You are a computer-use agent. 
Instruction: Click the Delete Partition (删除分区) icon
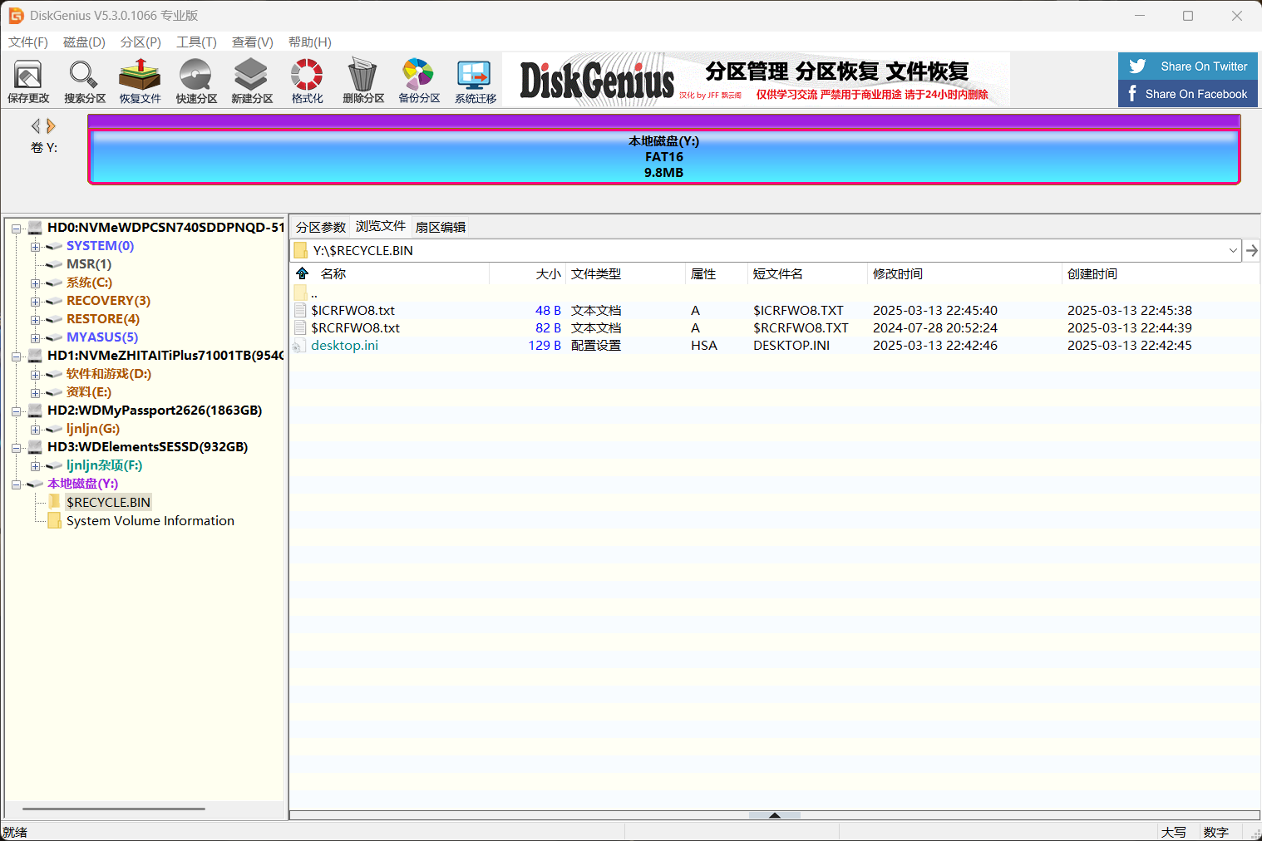pyautogui.click(x=363, y=81)
